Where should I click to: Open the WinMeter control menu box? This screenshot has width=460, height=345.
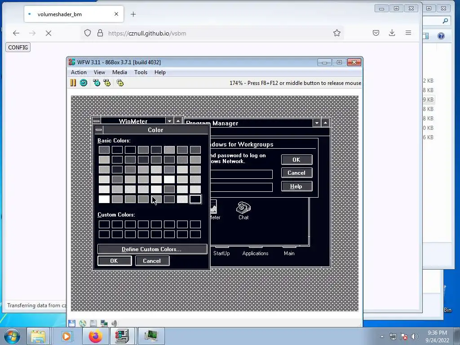(x=97, y=121)
